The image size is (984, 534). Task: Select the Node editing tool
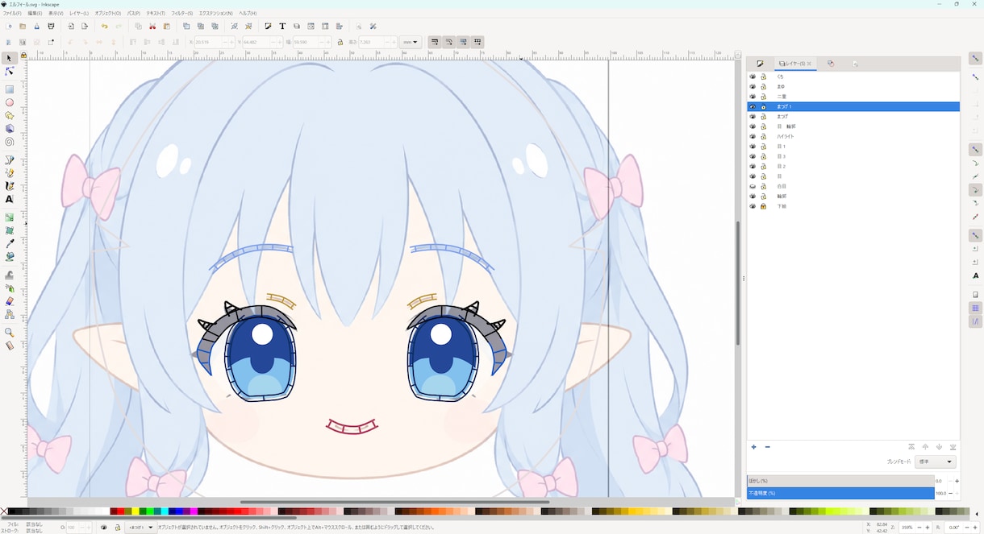coord(10,72)
